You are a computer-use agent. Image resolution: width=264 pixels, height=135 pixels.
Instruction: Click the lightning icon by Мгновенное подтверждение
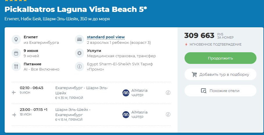186,44
